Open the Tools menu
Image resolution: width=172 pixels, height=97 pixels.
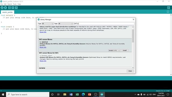pos(15,4)
